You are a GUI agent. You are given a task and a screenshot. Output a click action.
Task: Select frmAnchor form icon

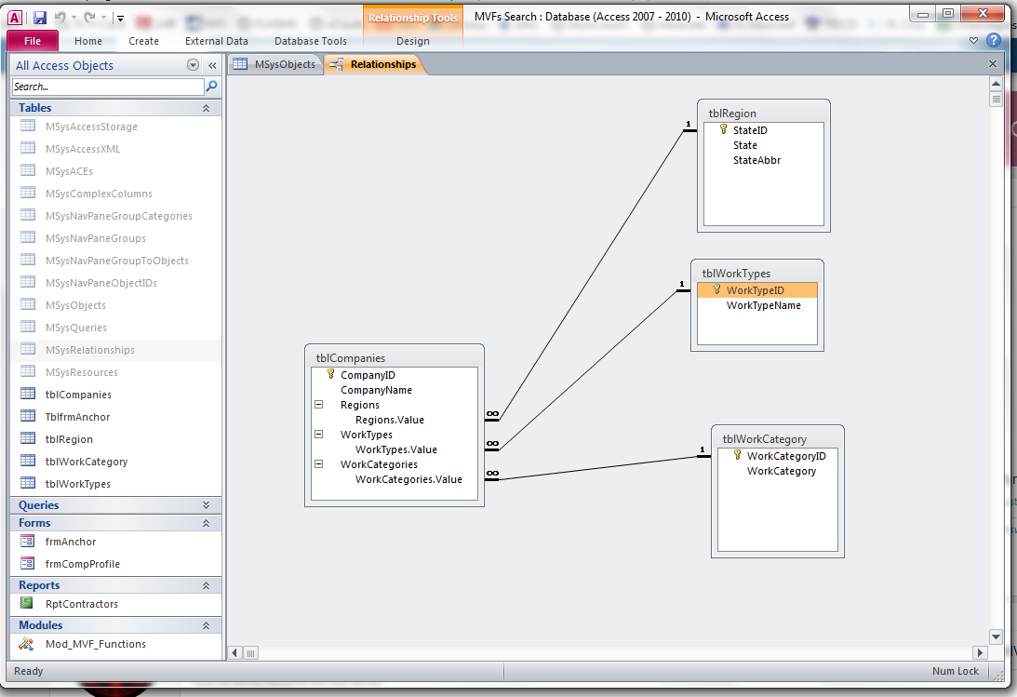point(27,541)
